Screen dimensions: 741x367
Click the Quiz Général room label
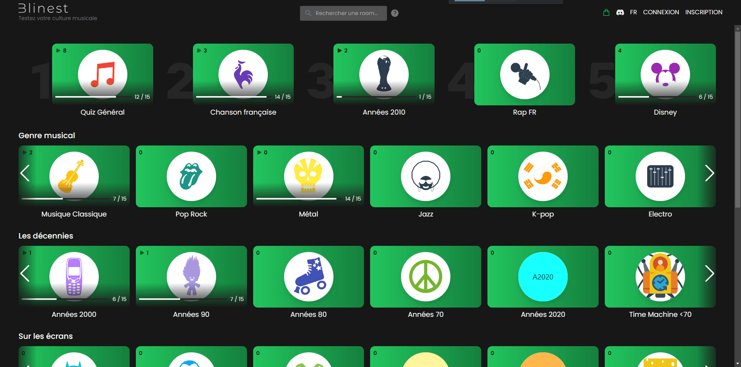(102, 112)
